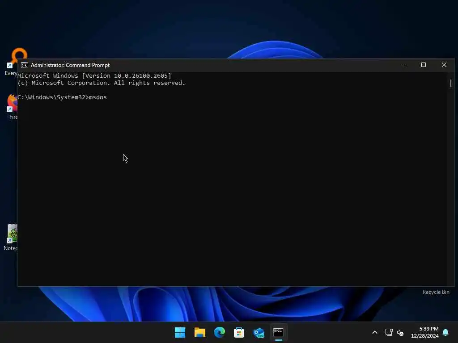Open Microsoft Store from taskbar

point(239,332)
